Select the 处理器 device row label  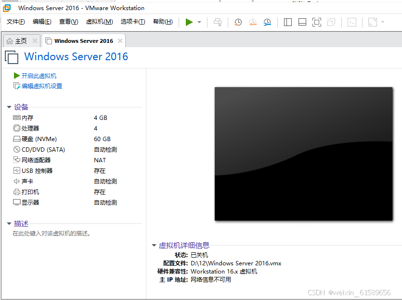point(30,128)
